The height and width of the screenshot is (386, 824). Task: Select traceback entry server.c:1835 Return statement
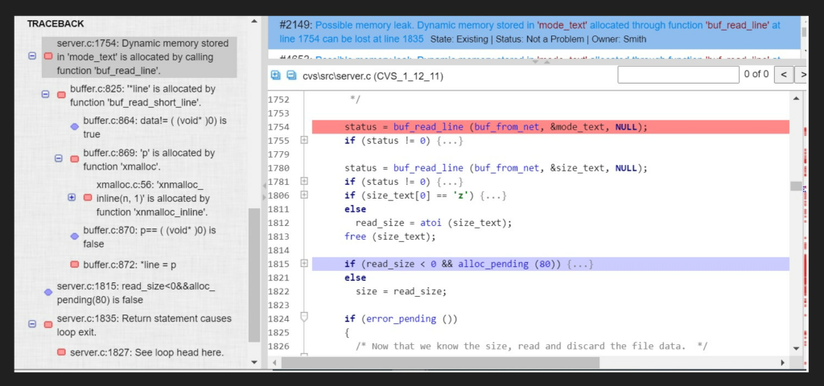click(144, 325)
